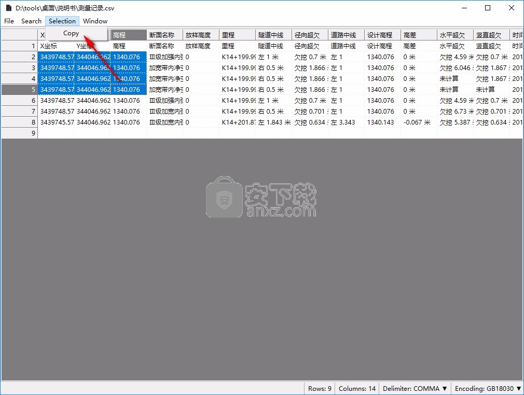Click the 断面名称 column header

click(x=165, y=35)
